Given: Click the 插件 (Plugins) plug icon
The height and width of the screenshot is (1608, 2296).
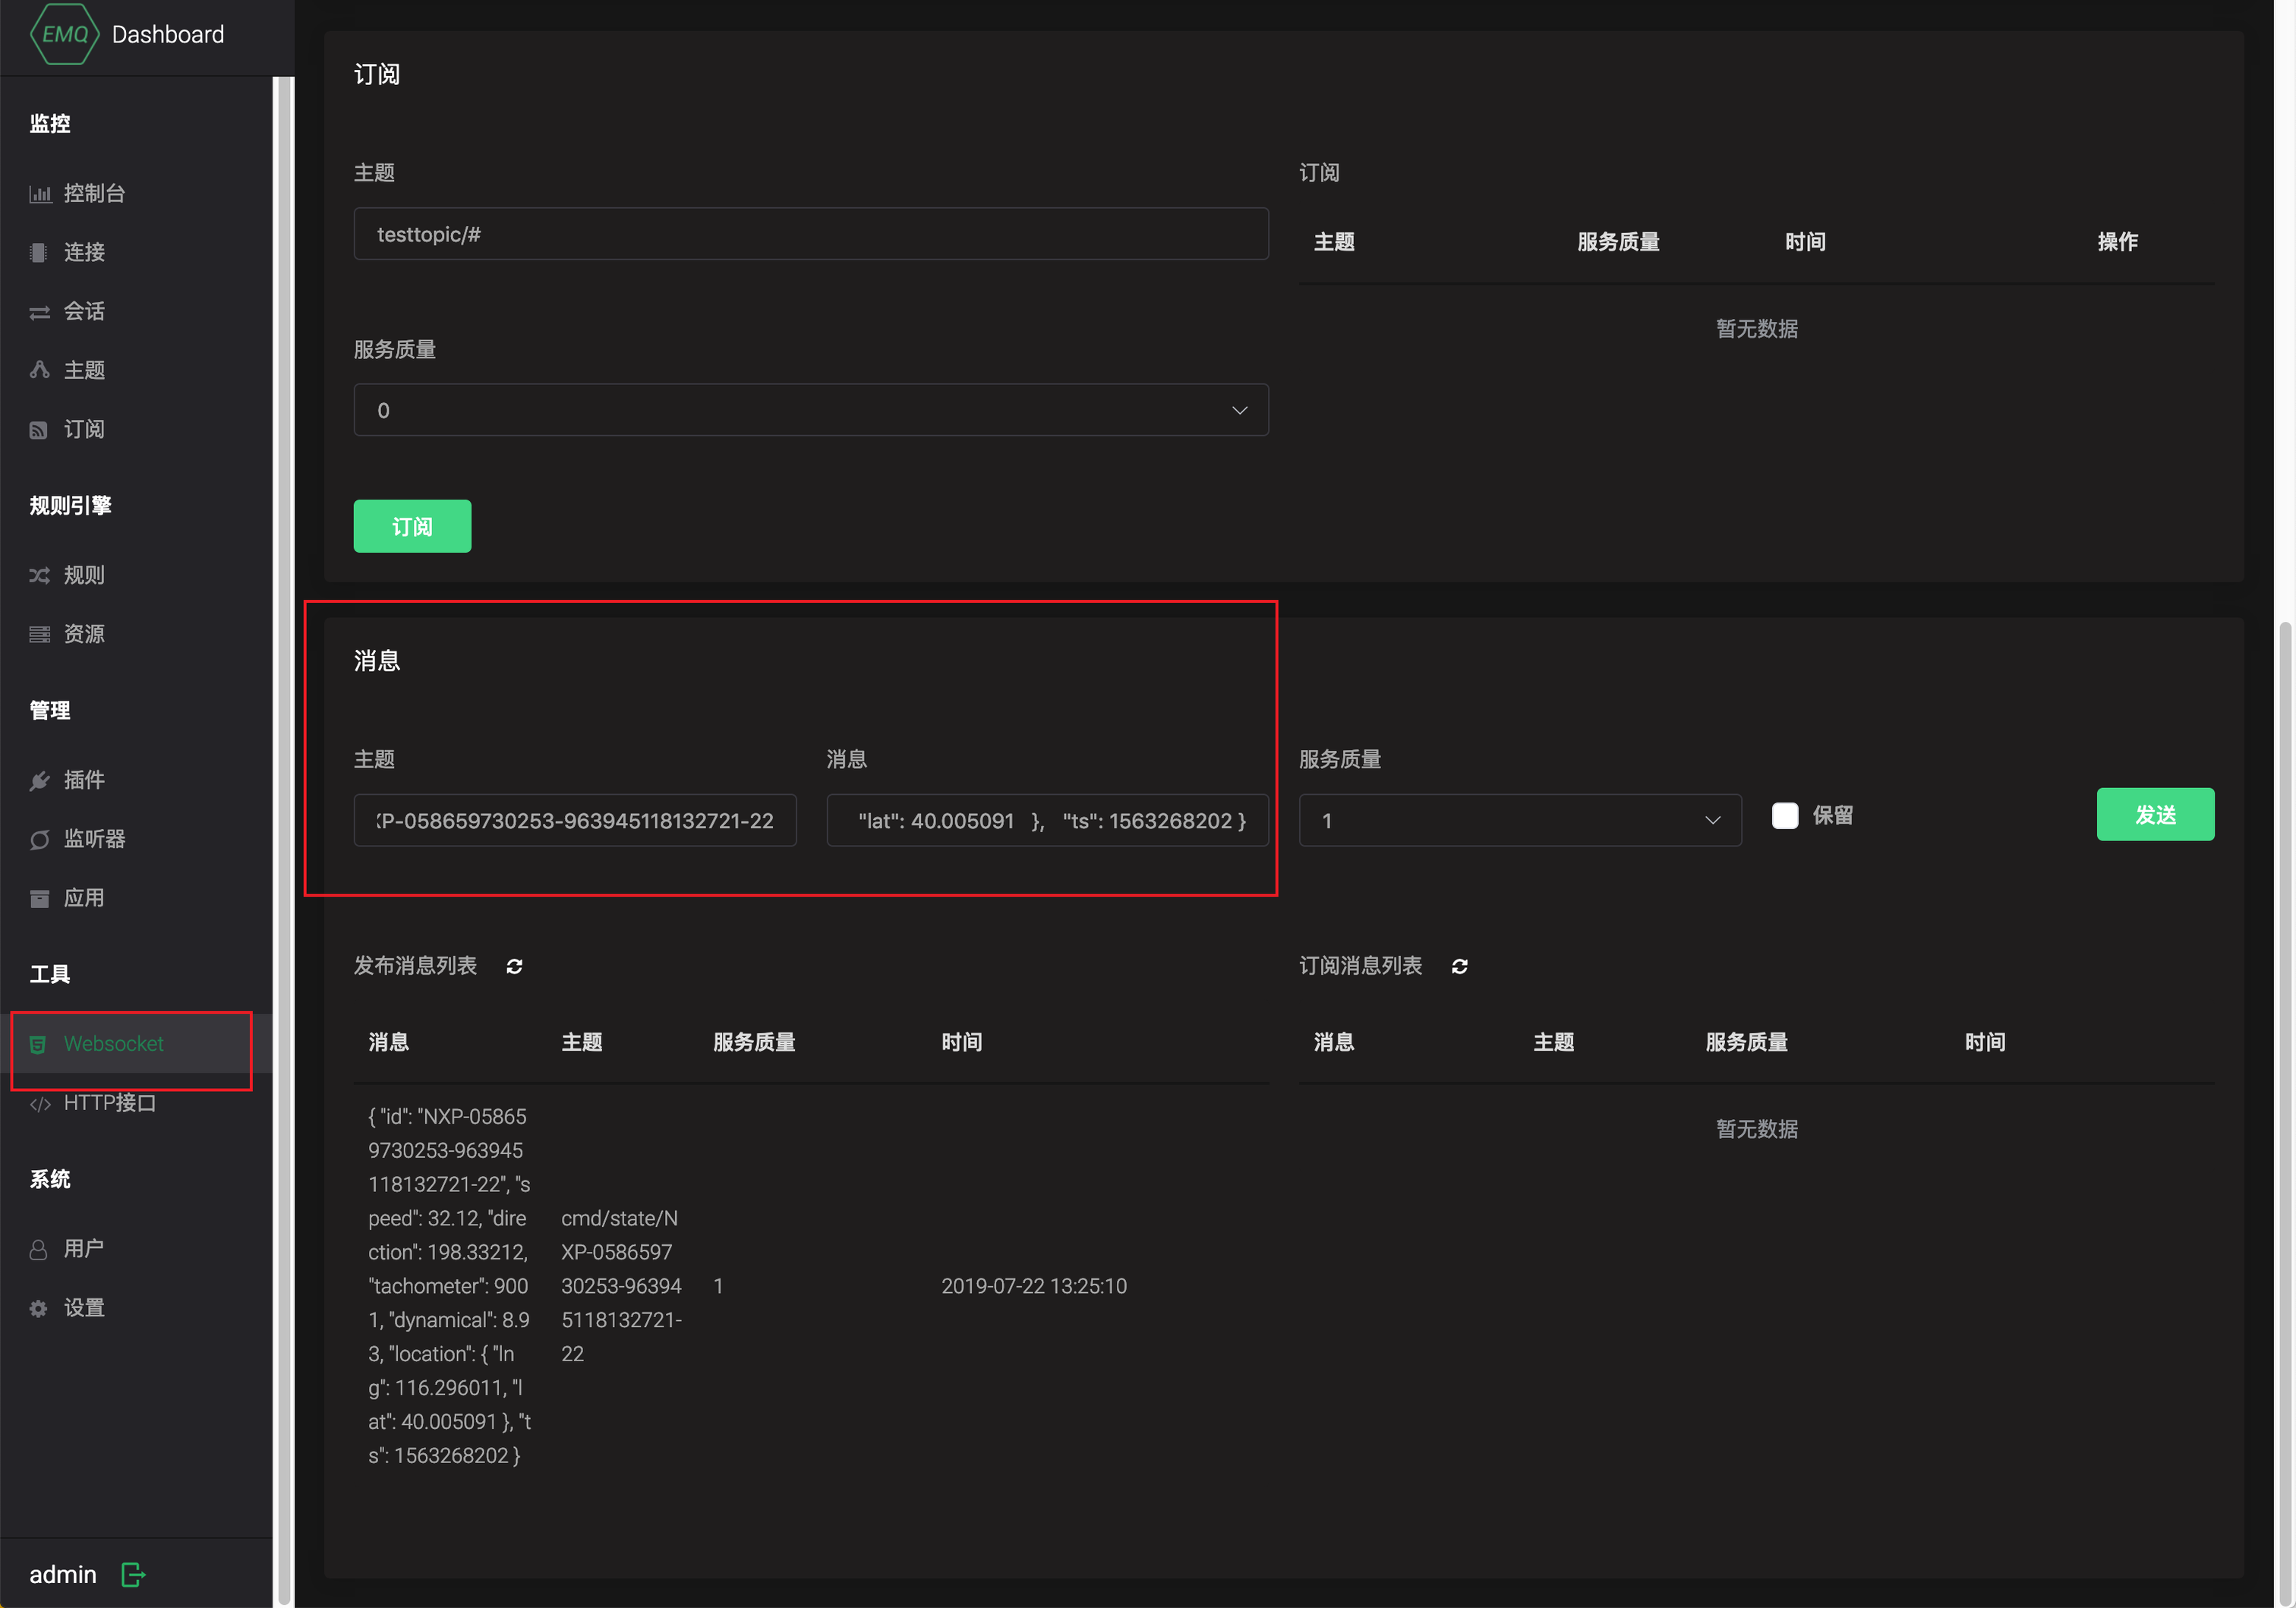Looking at the screenshot, I should pyautogui.click(x=40, y=781).
